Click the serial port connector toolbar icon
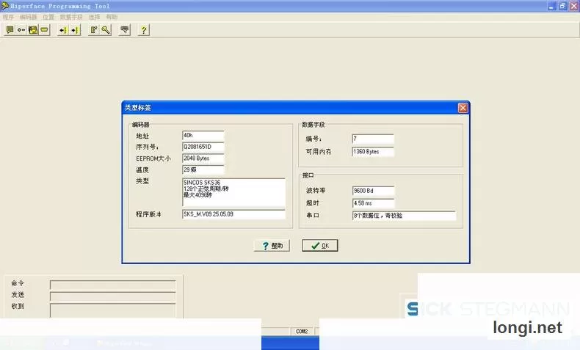Viewport: 580px width, 350px height. [x=125, y=30]
